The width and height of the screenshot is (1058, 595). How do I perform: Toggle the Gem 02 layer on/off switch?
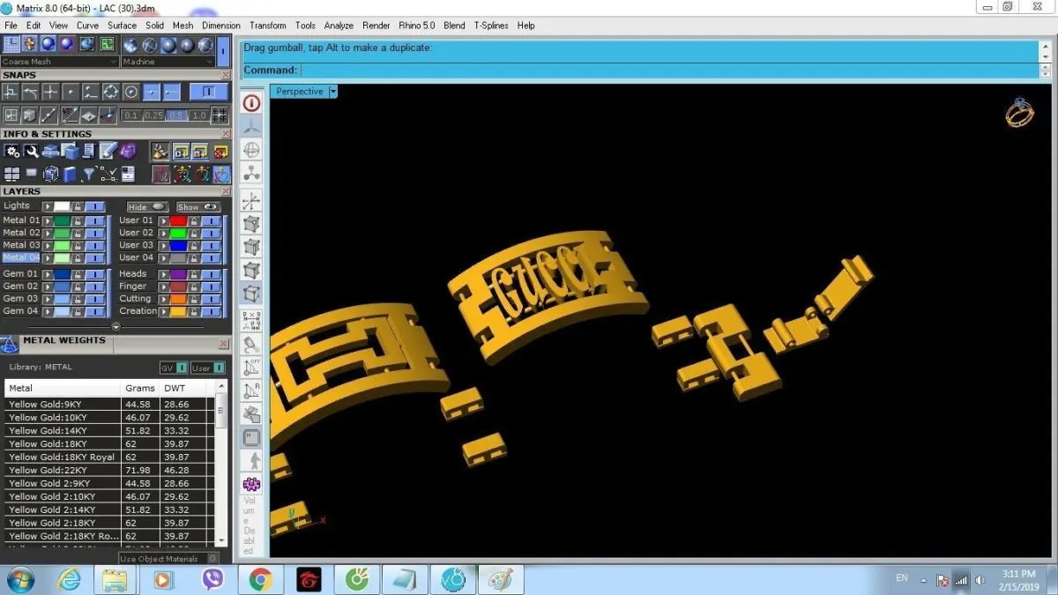tap(95, 286)
